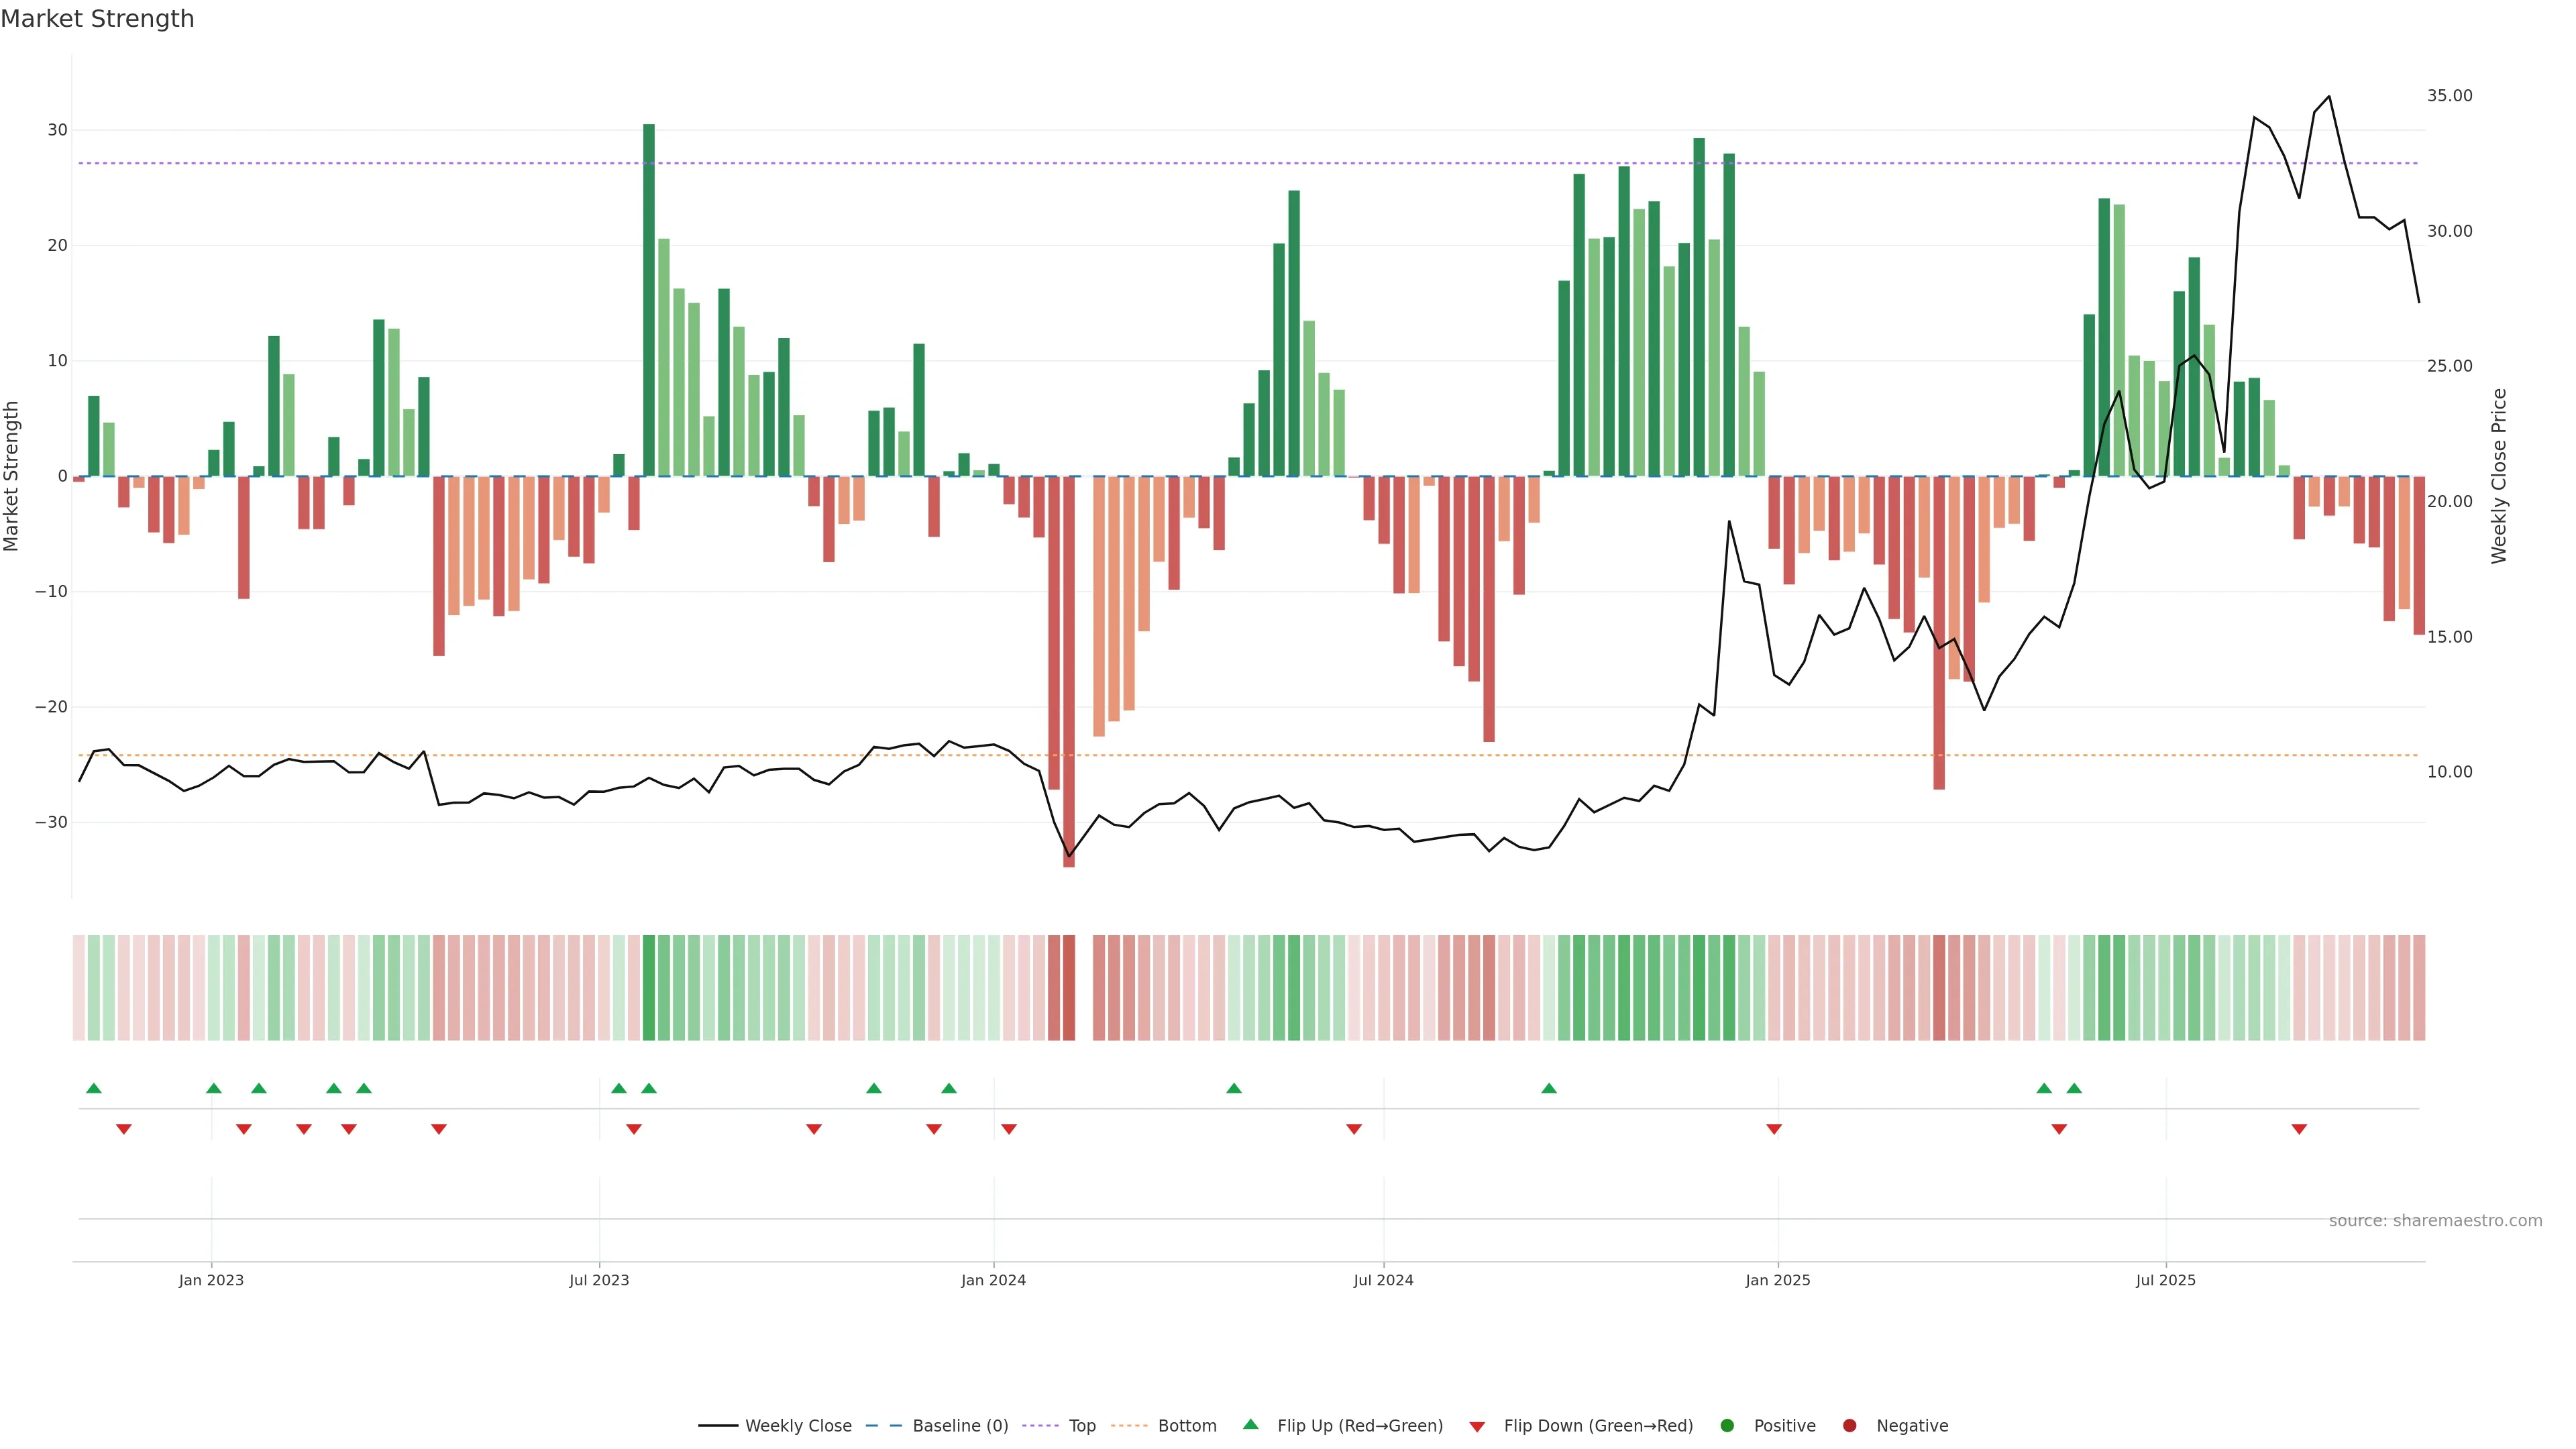Click the first red flip-down triangle marker
This screenshot has width=2576, height=1449.
click(x=124, y=1129)
